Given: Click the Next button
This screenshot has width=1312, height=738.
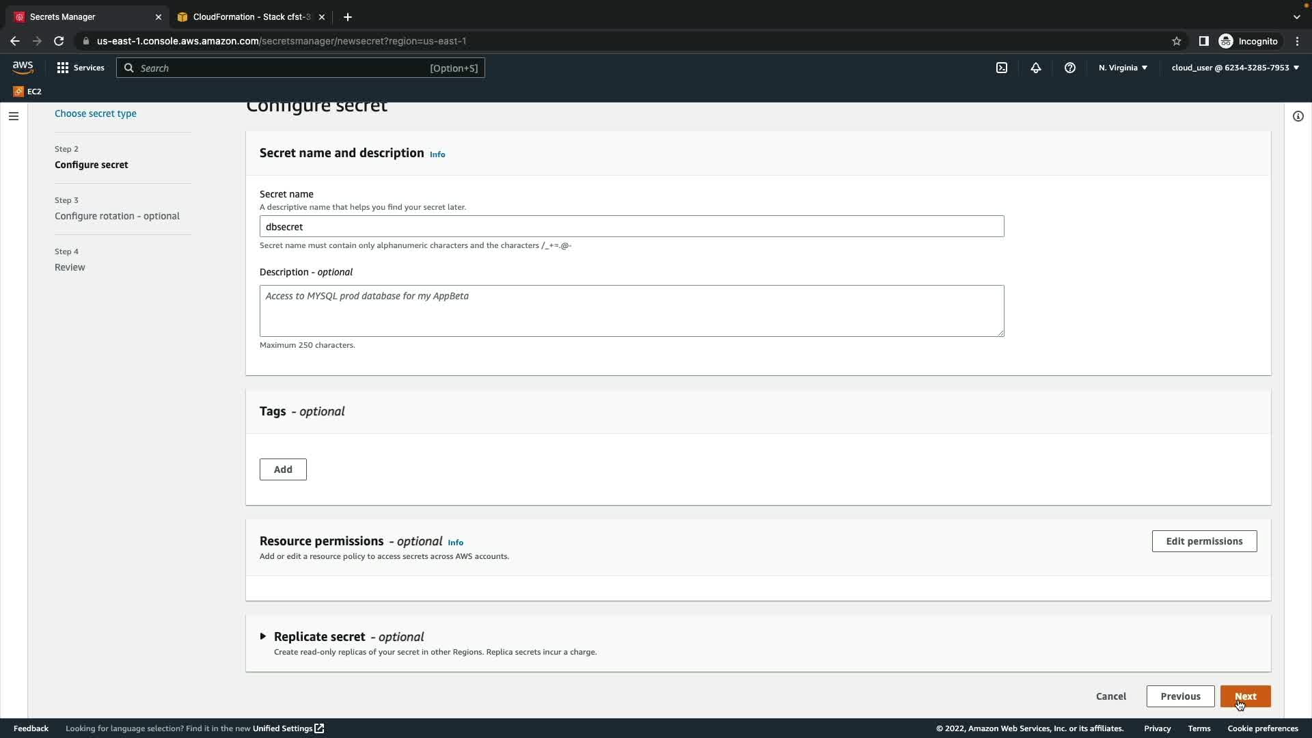Looking at the screenshot, I should (1245, 696).
